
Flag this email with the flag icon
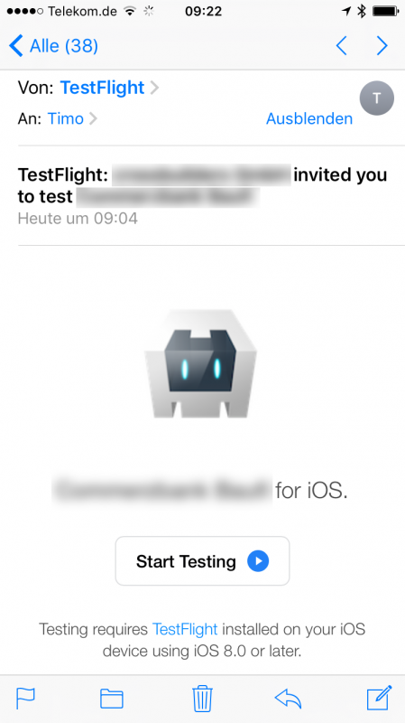click(x=26, y=699)
